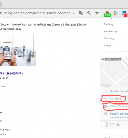This screenshot has height=138, width=128.
Task: Click the orange and blue extension icon
Action: 116,13
